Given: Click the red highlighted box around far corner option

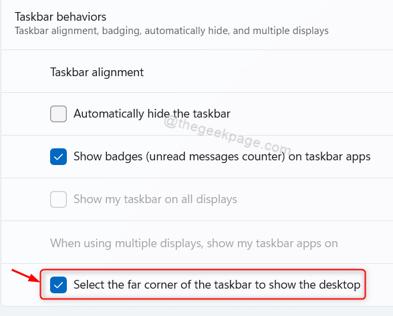Looking at the screenshot, I should [x=203, y=284].
